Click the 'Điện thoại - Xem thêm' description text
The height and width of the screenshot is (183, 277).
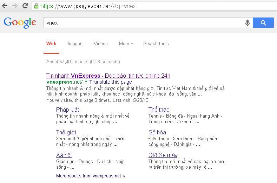click(183, 142)
